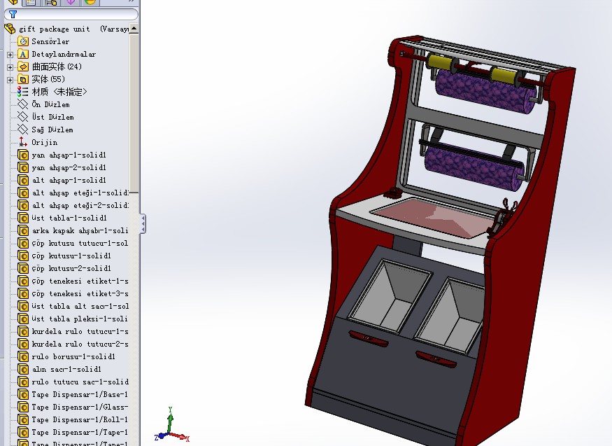Click the blue funnel filter icon
This screenshot has width=612, height=446.
[13, 15]
